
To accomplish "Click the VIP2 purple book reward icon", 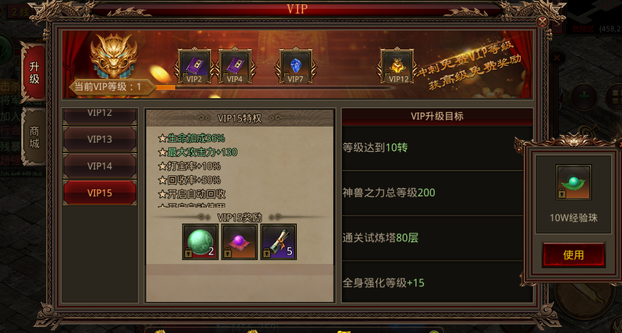I will (x=194, y=66).
